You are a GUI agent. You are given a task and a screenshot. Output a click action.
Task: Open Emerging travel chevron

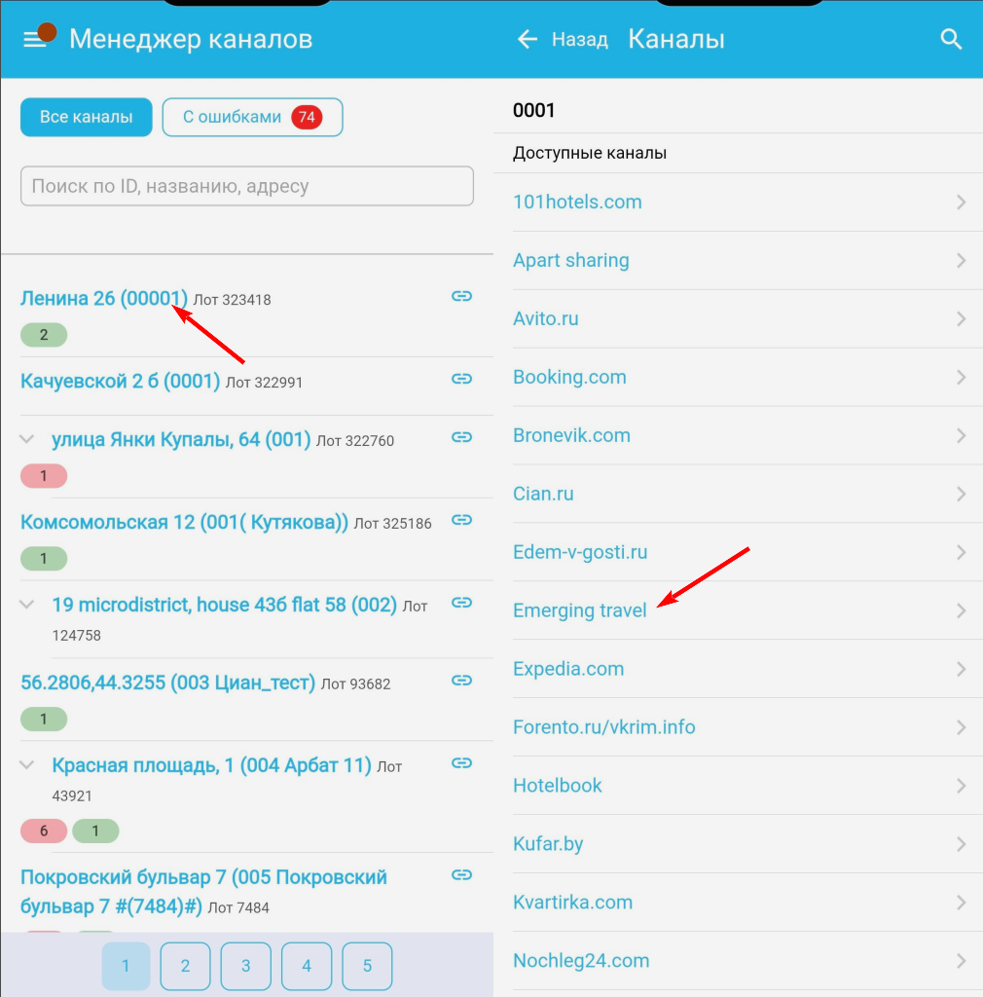(x=961, y=611)
